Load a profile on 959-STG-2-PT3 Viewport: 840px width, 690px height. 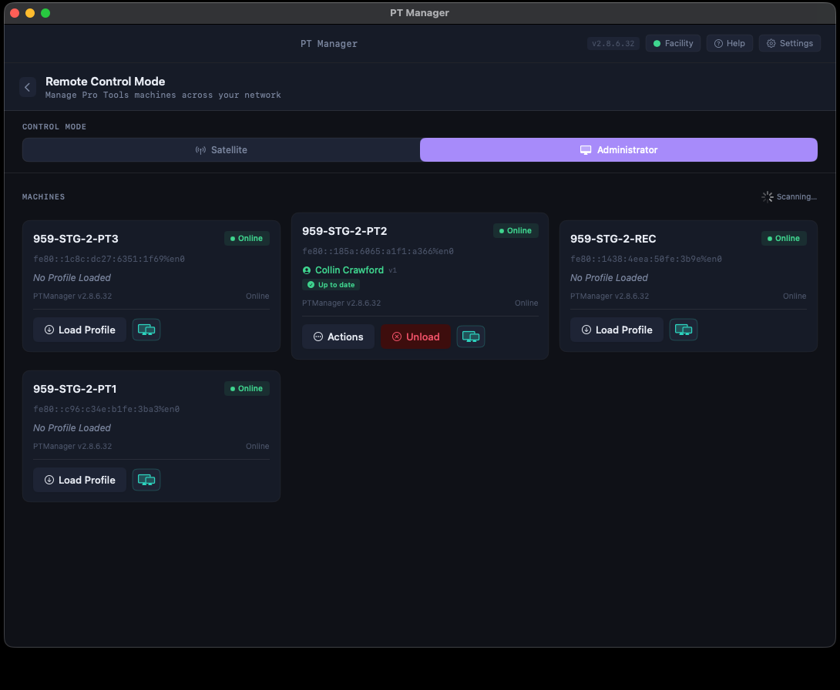pos(80,330)
